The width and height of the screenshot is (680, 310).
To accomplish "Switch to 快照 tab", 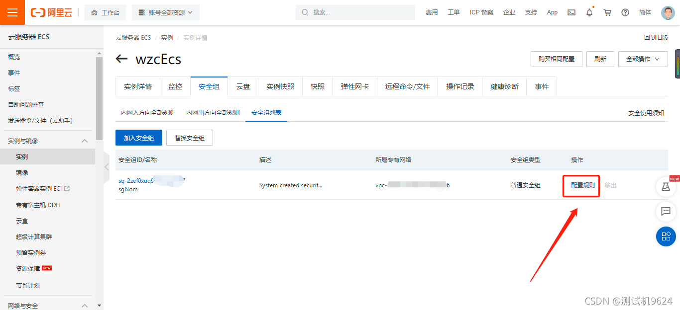I will point(318,86).
